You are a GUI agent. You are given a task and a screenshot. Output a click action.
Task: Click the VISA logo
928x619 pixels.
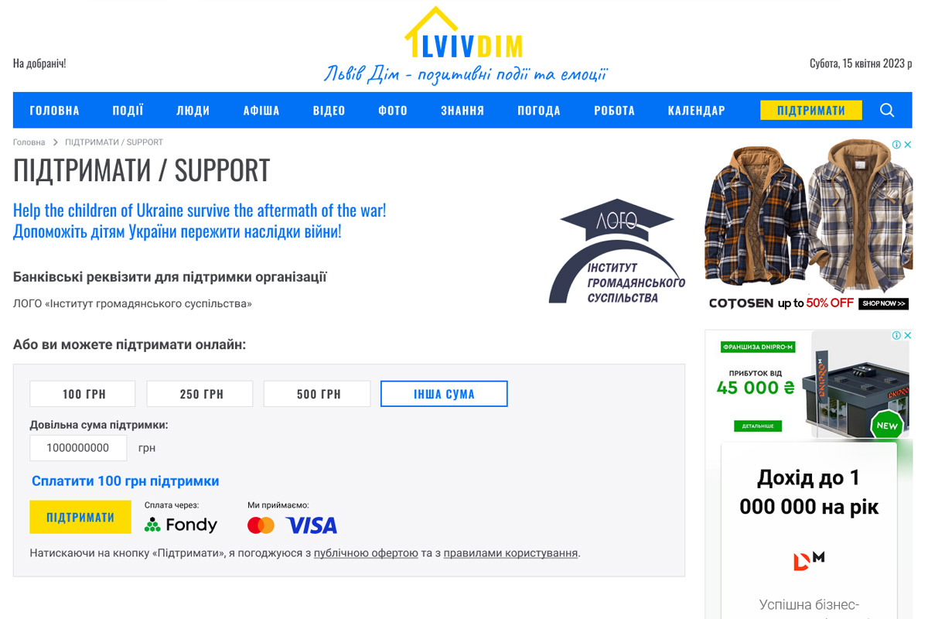tap(312, 525)
